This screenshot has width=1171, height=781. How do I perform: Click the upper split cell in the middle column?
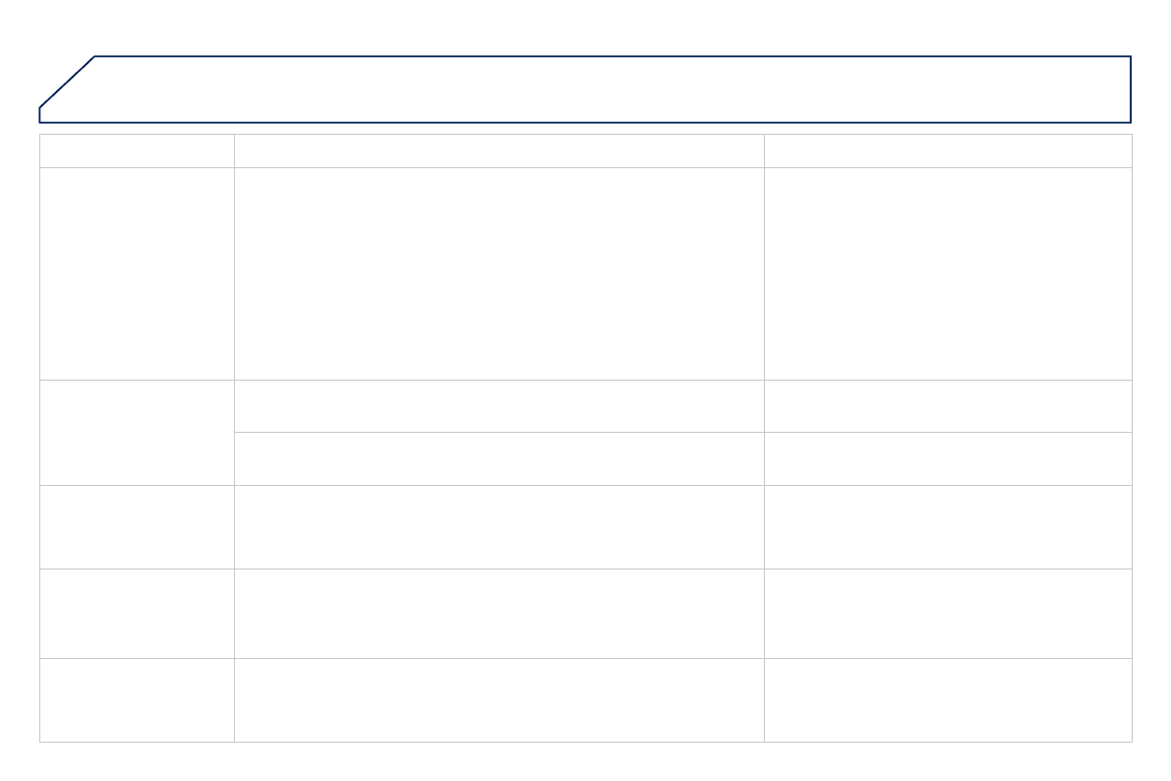tap(498, 406)
